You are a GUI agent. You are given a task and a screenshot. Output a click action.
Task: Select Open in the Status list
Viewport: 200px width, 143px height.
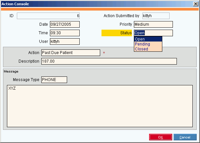tap(148, 39)
